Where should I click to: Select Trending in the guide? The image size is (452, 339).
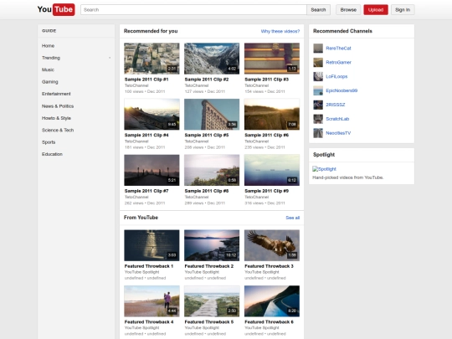click(51, 58)
